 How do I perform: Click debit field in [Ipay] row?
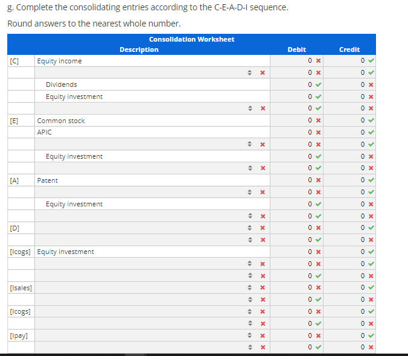(x=296, y=335)
